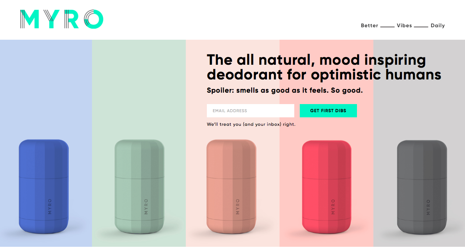Click the word Better in tagline

click(369, 26)
